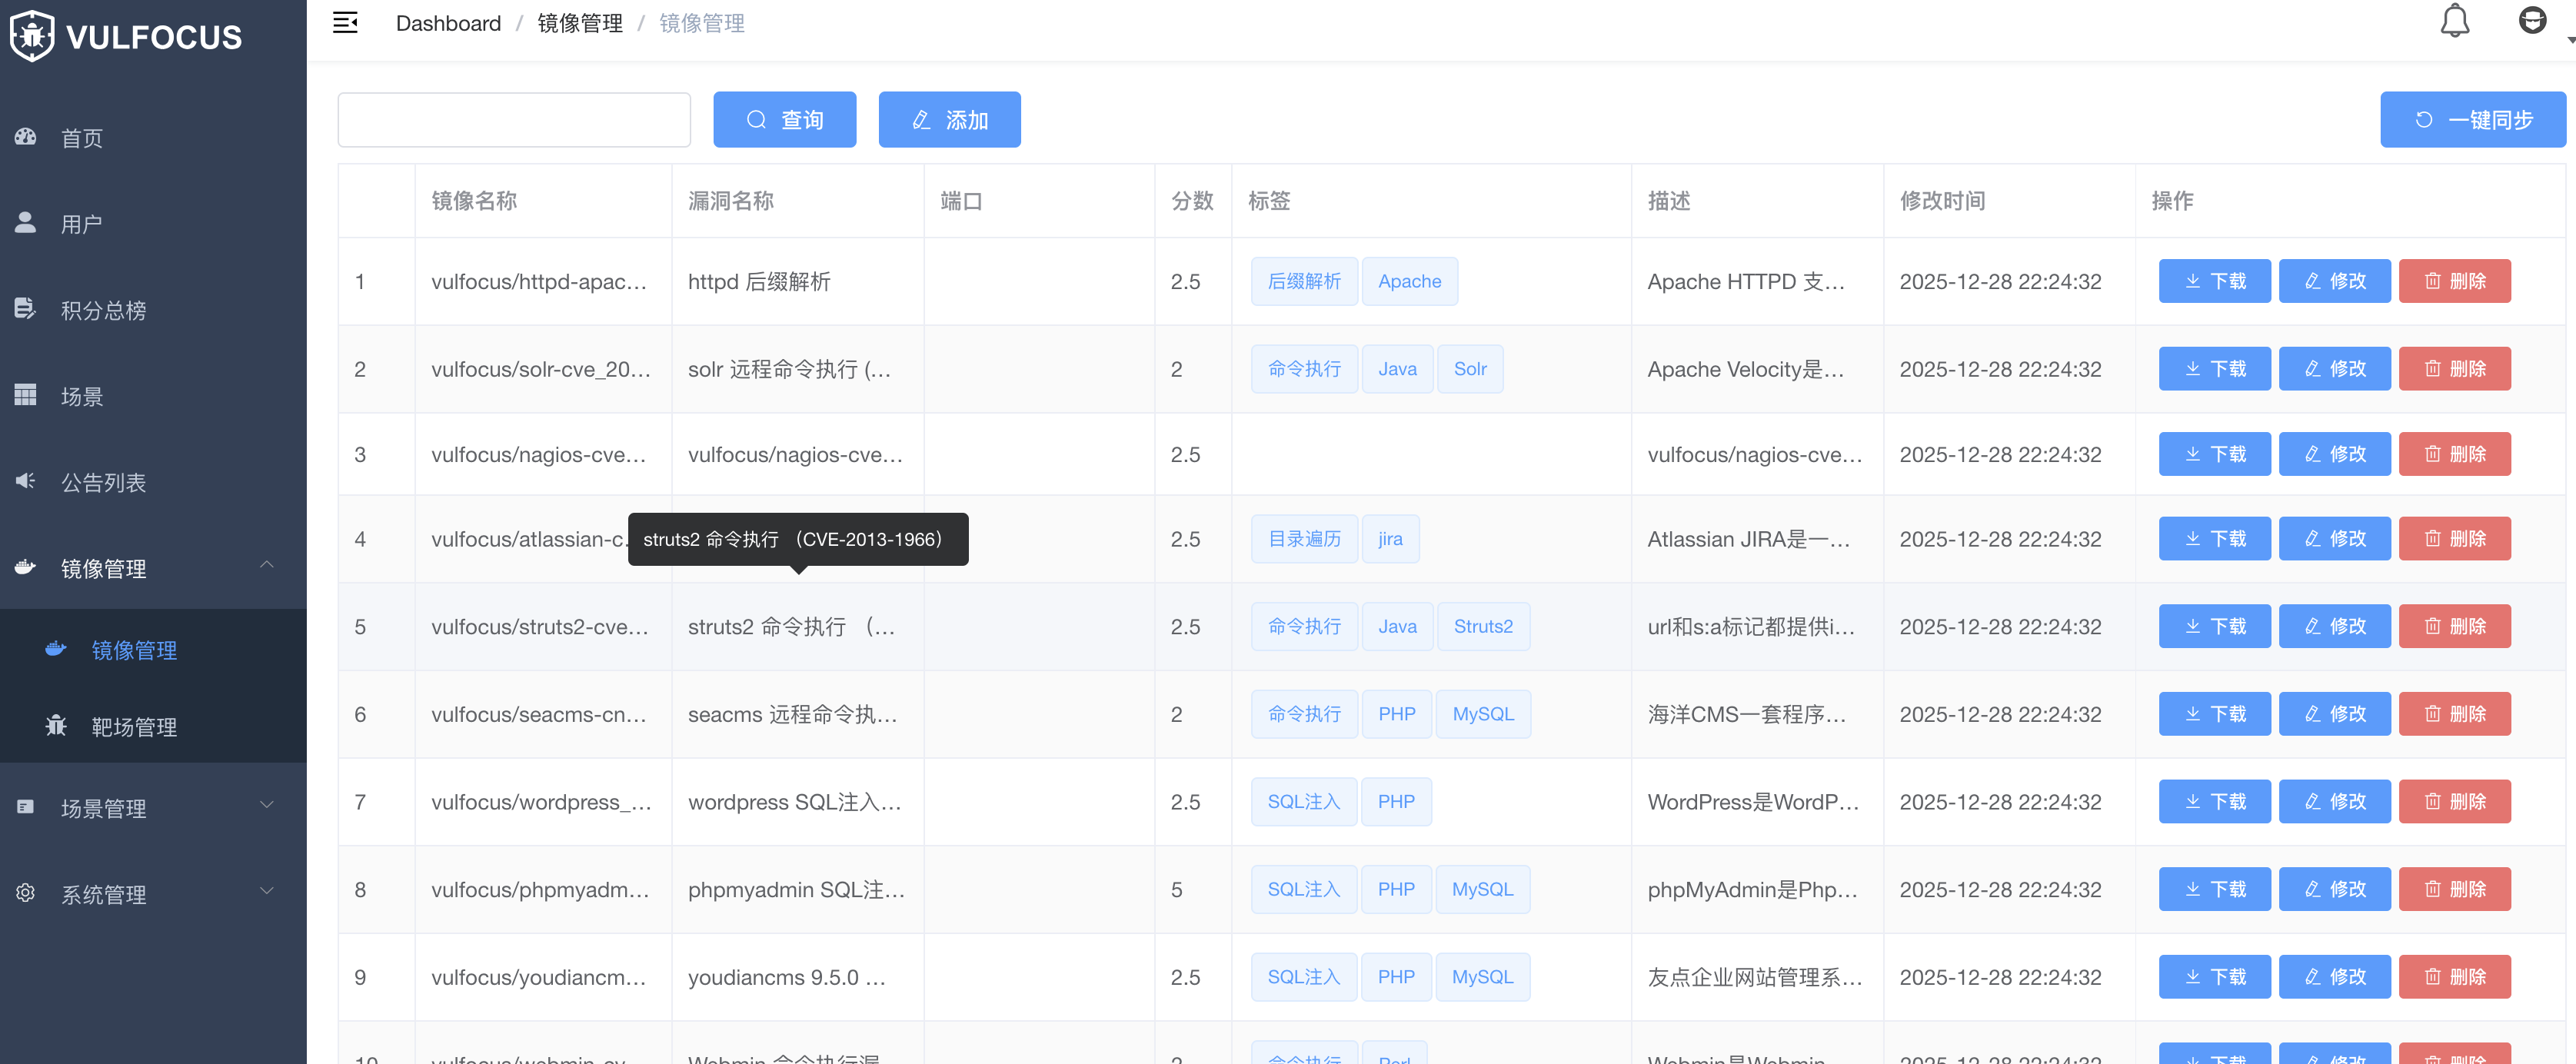Click the 一键同步 sync button

2472,120
